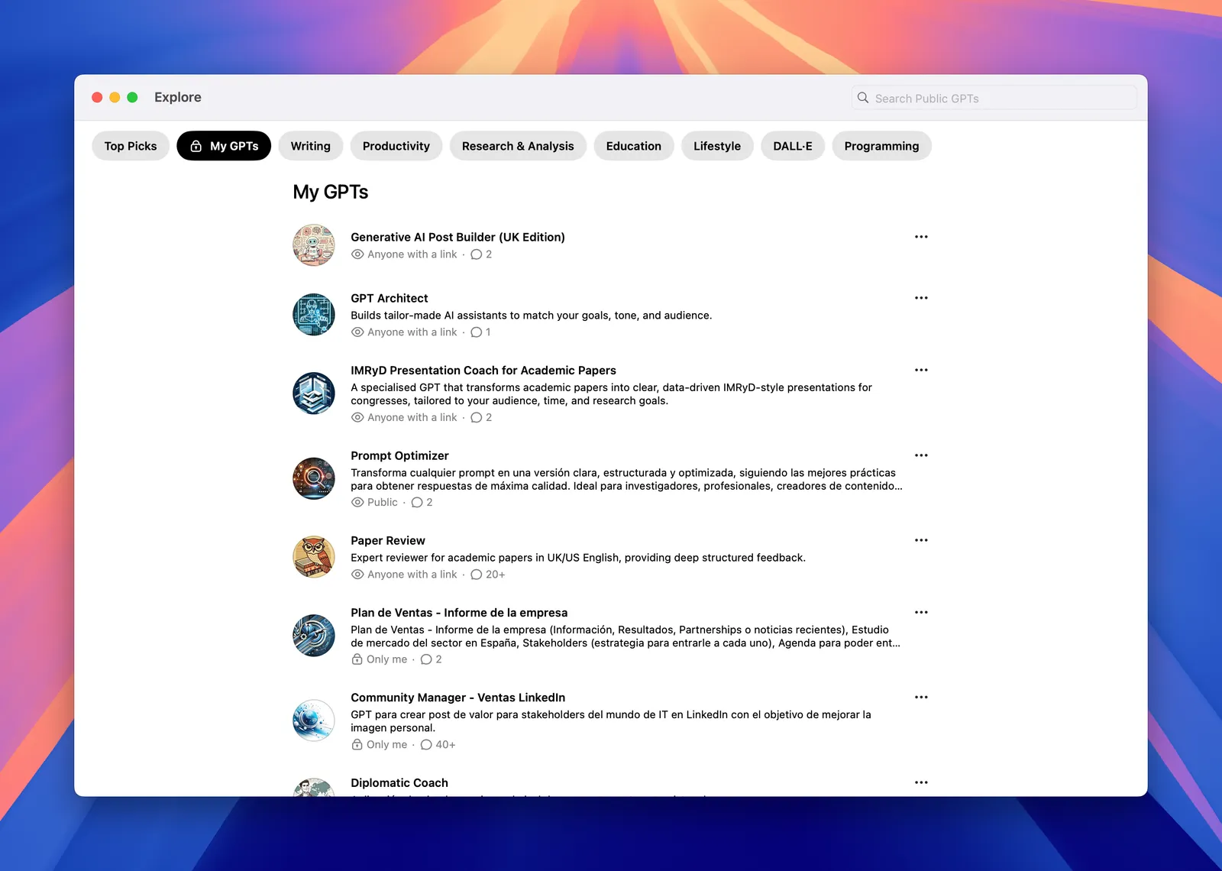Click Plan de Ventas avatar icon
This screenshot has height=871, width=1222.
314,636
